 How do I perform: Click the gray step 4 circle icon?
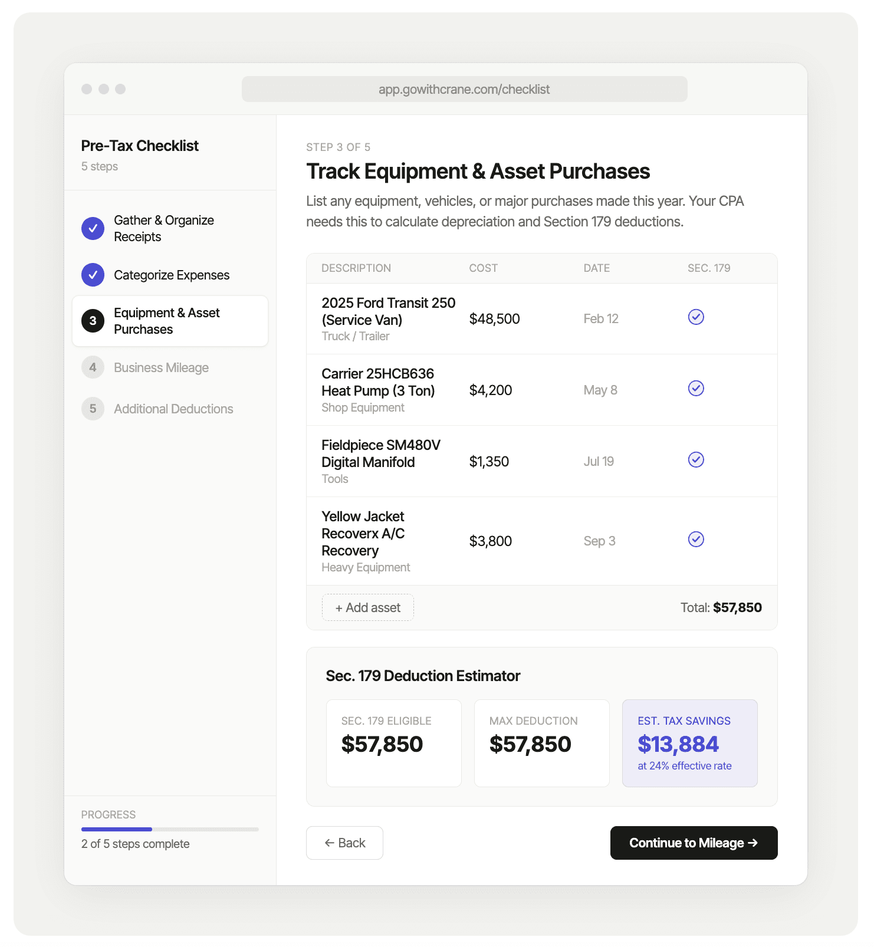pyautogui.click(x=93, y=367)
